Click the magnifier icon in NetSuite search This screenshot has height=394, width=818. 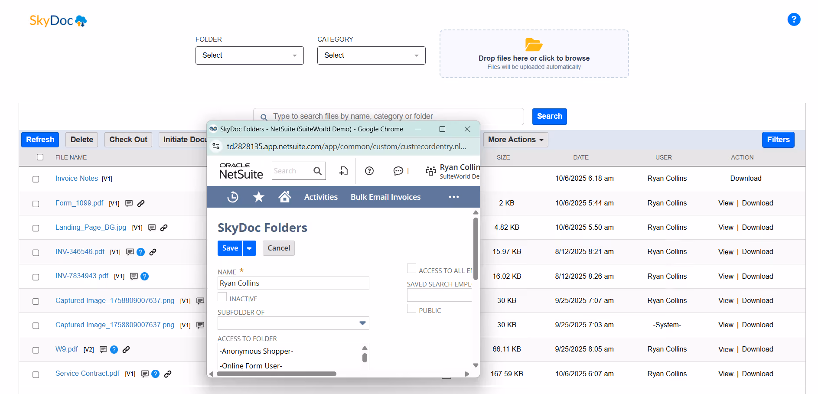[318, 171]
